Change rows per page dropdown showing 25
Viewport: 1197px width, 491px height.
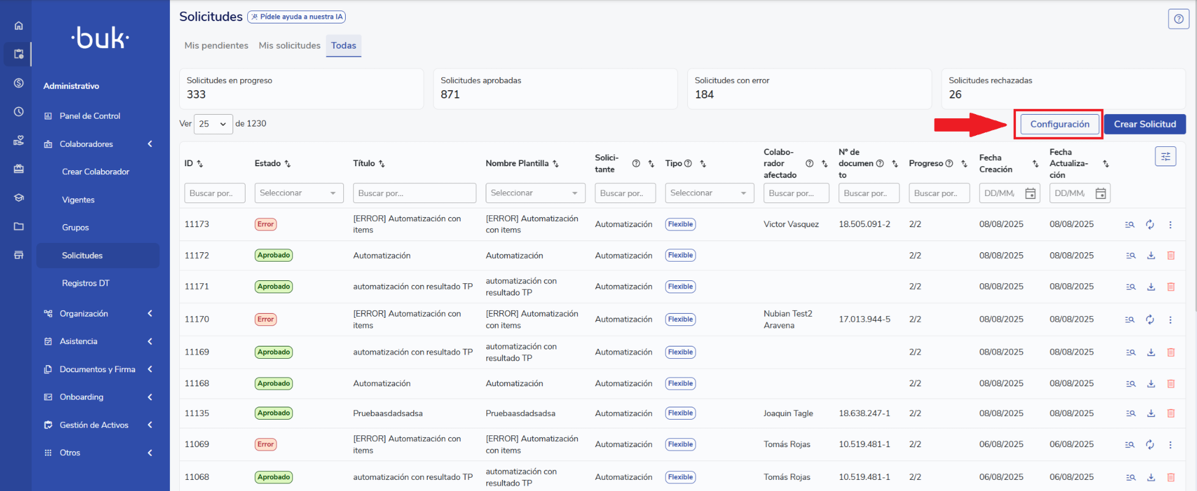(213, 124)
